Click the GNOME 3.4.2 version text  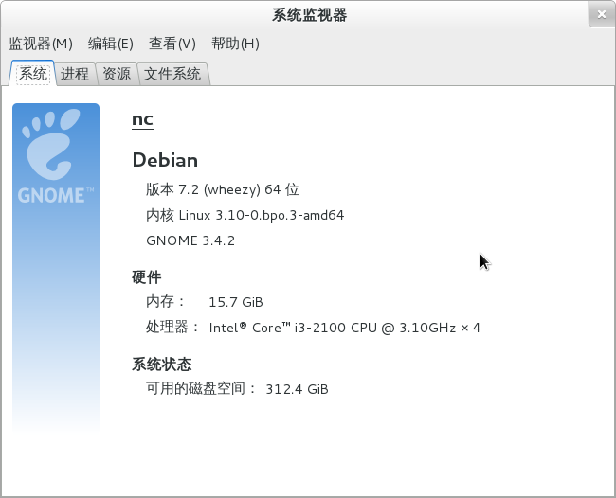190,240
